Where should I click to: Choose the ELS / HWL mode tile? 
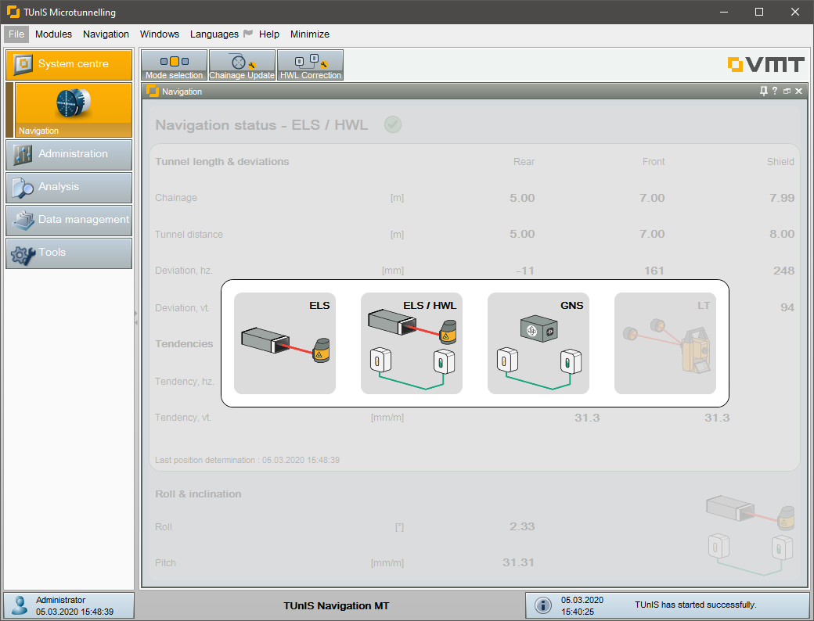(x=411, y=343)
